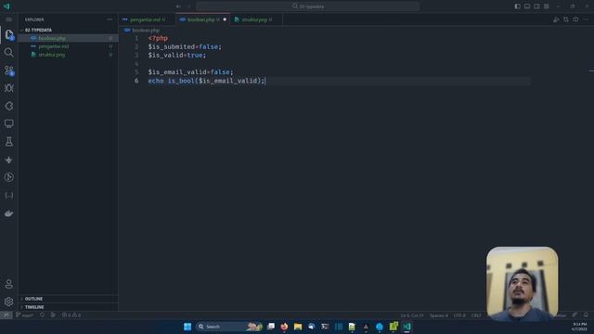Click the Windows taskbar Search box
The height and width of the screenshot is (334, 594).
(229, 327)
